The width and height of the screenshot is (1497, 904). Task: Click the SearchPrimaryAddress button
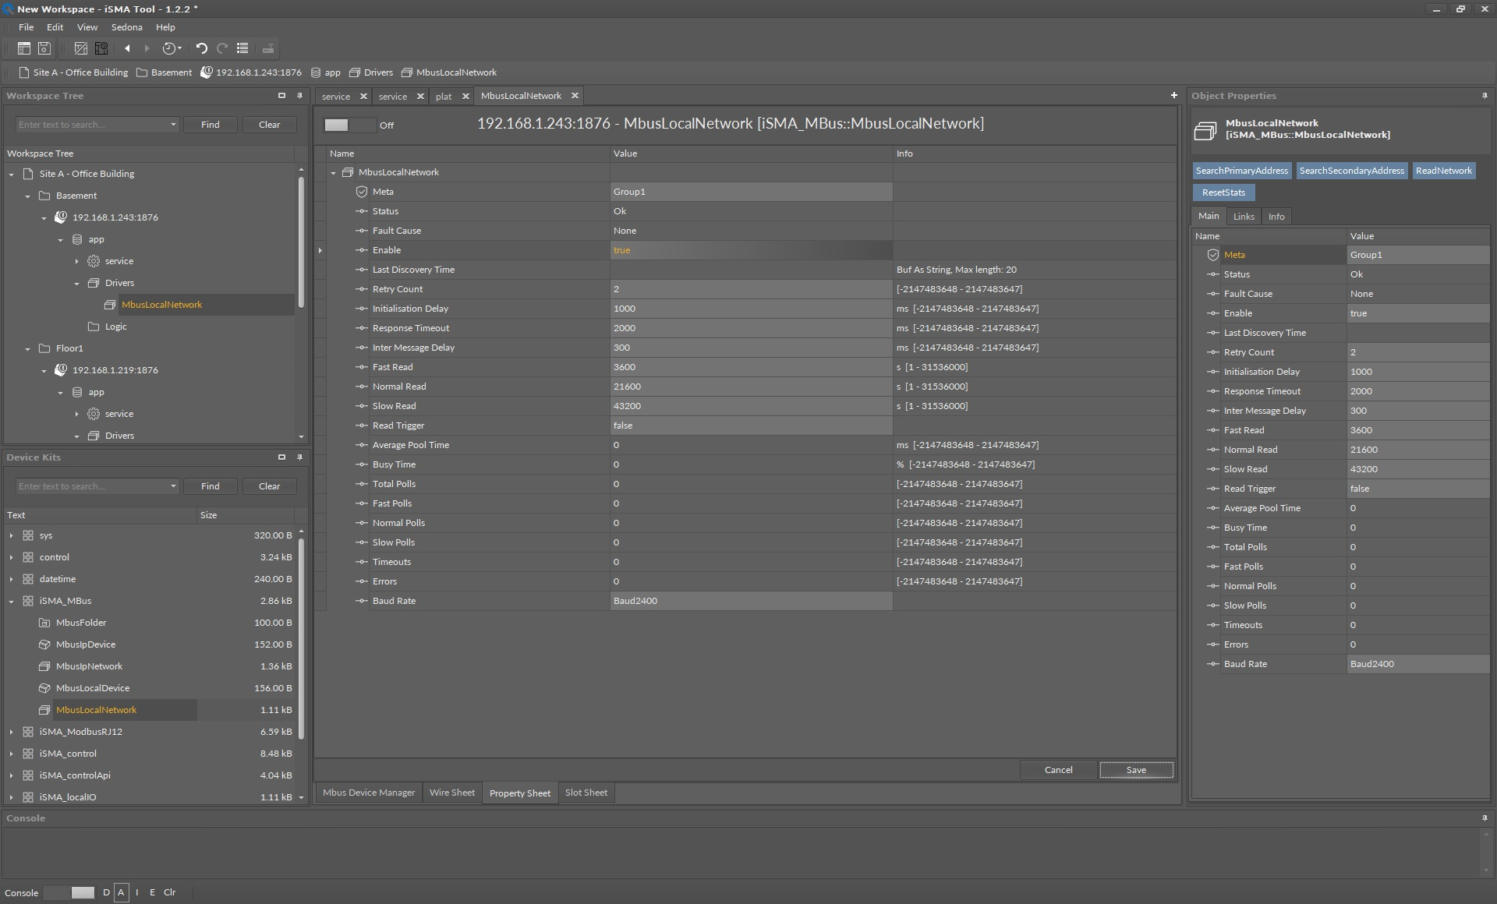[1241, 171]
